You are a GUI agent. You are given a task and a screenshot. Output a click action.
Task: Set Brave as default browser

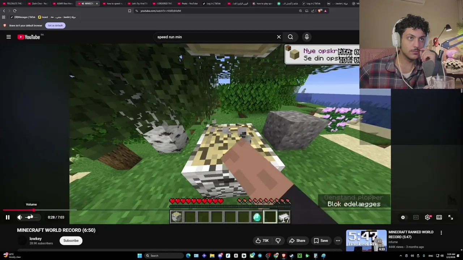point(55,26)
